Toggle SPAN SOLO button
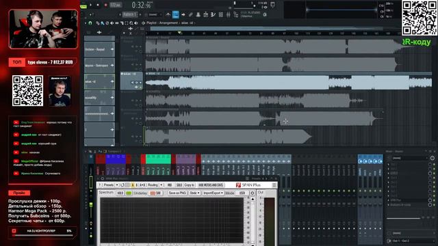Screen dimensions: 438x246 click(179, 185)
